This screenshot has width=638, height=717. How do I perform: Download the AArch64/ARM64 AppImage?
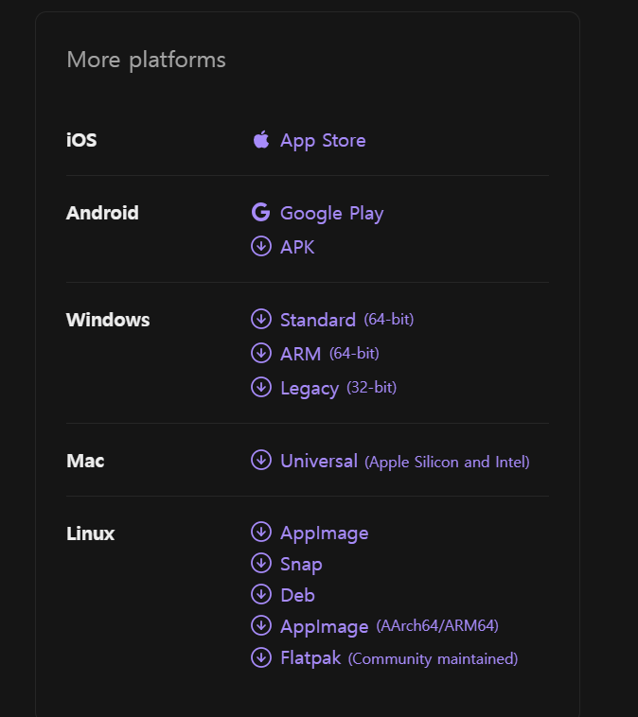[324, 626]
